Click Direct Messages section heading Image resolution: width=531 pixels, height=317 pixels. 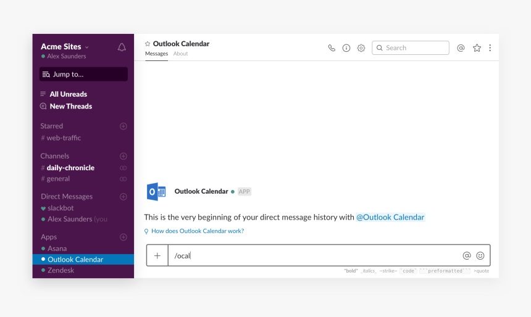click(x=67, y=197)
